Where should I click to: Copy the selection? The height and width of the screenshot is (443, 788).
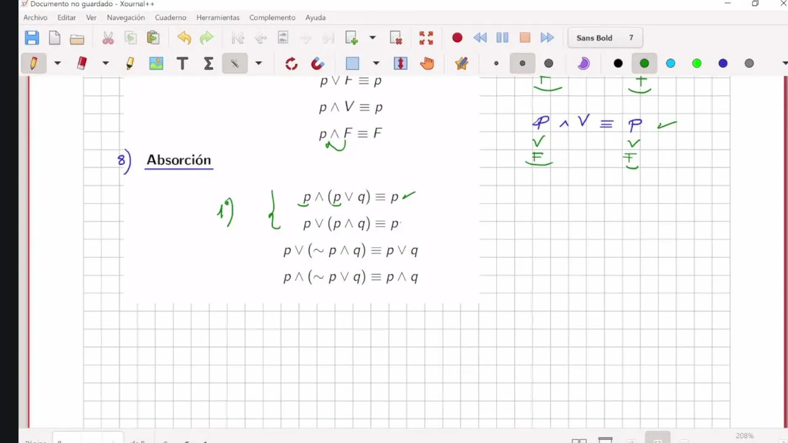click(131, 38)
